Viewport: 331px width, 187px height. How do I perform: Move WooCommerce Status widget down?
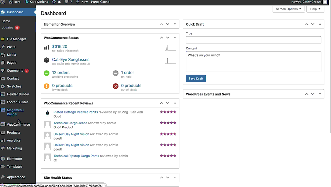(x=167, y=38)
